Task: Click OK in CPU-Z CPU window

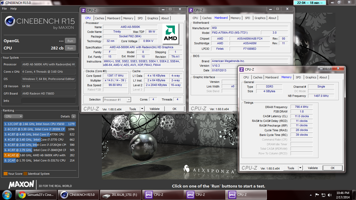Action: click(x=175, y=109)
